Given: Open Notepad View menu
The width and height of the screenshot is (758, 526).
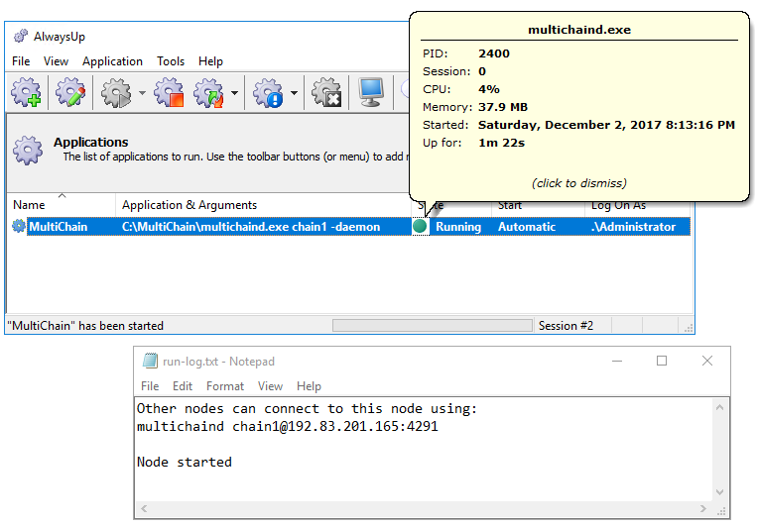Looking at the screenshot, I should click(x=270, y=386).
